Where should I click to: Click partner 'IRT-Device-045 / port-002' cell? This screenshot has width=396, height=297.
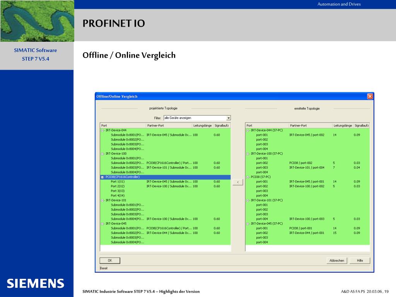(307, 135)
